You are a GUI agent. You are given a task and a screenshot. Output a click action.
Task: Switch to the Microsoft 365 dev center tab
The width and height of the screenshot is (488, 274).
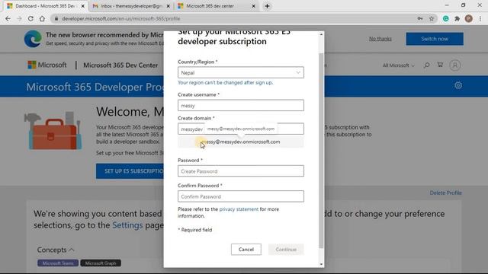tap(216, 6)
